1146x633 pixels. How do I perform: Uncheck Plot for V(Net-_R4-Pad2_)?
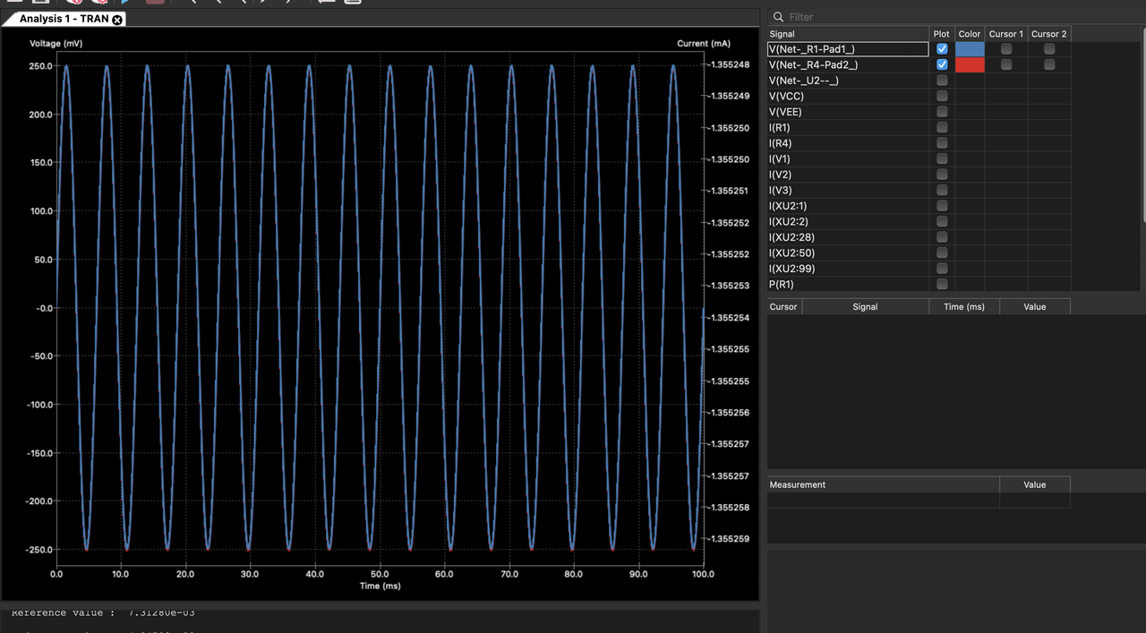pyautogui.click(x=942, y=64)
